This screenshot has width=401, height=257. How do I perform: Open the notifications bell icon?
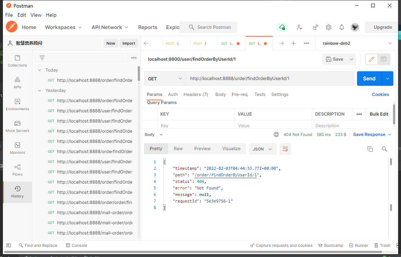click(342, 27)
